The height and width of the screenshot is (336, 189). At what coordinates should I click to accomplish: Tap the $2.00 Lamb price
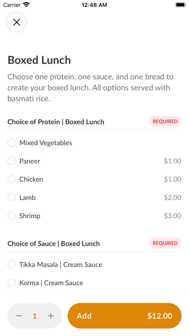click(173, 197)
